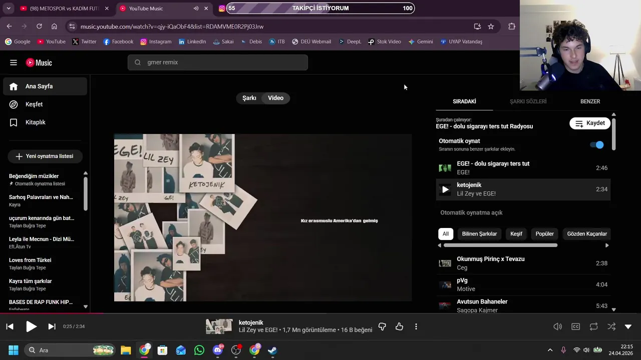Open the Gemini bookmark
The width and height of the screenshot is (641, 360).
[420, 41]
